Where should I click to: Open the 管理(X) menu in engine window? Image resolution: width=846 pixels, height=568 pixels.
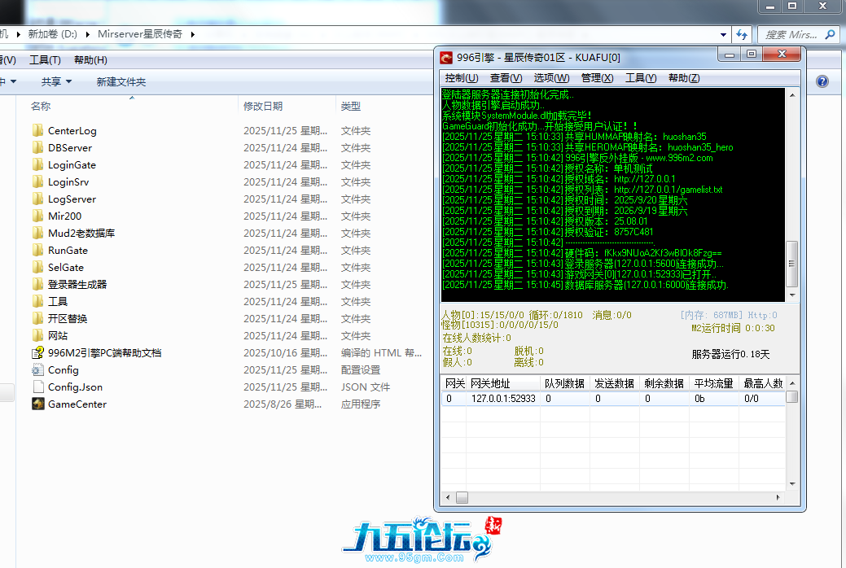point(597,78)
